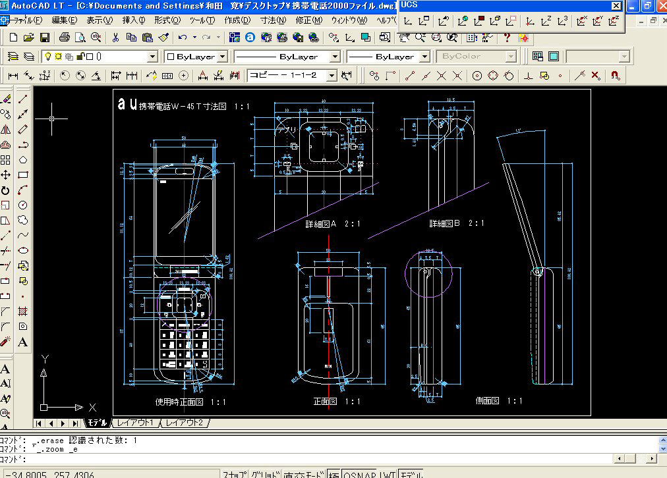The width and height of the screenshot is (667, 478).
Task: Jump to the last layout tab with the arrow button
Action: click(x=75, y=423)
